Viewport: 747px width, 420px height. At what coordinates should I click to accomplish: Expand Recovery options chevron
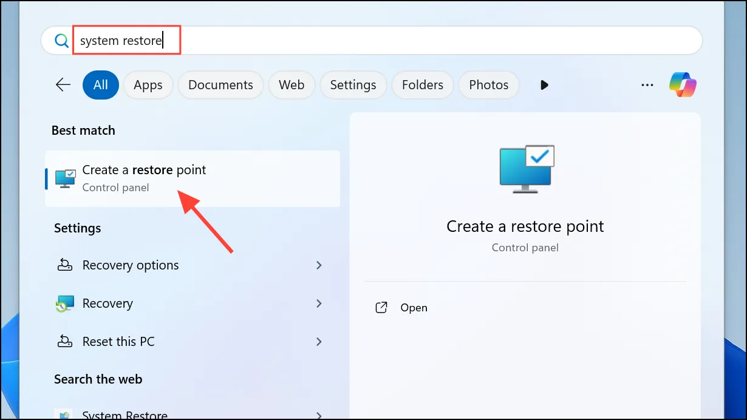pyautogui.click(x=319, y=265)
